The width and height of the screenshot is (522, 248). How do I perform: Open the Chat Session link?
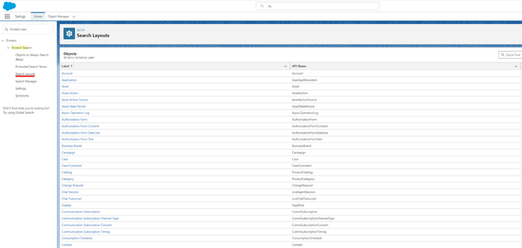click(70, 192)
